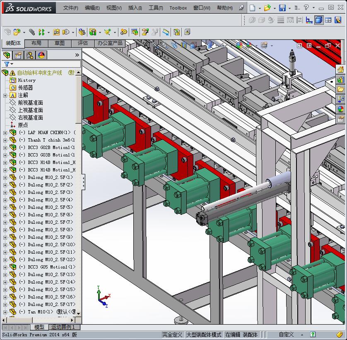Open the FeatureManager design tree tab
This screenshot has height=340, width=347.
pyautogui.click(x=7, y=55)
